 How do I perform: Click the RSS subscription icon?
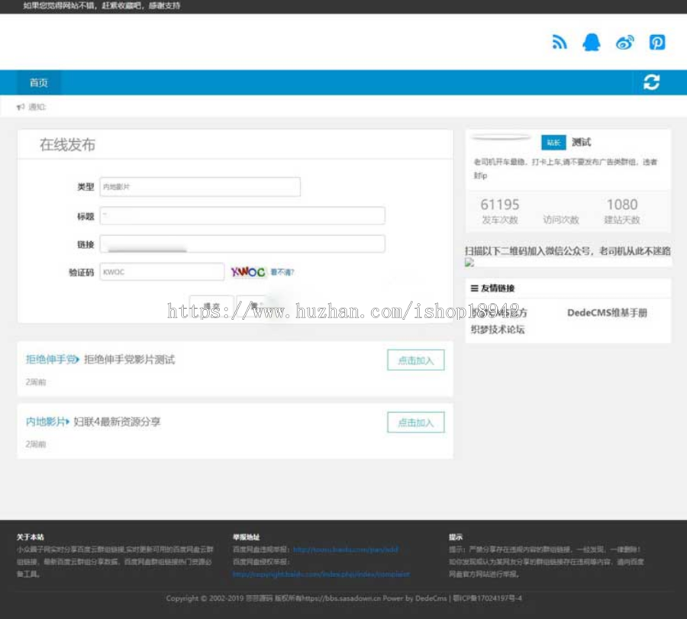(x=559, y=43)
